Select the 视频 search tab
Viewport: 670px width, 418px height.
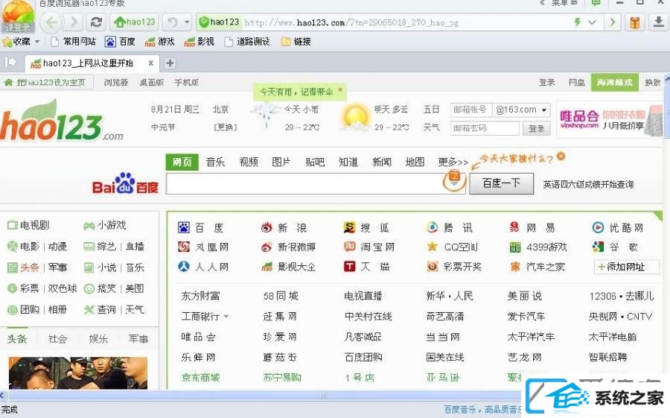coord(249,162)
